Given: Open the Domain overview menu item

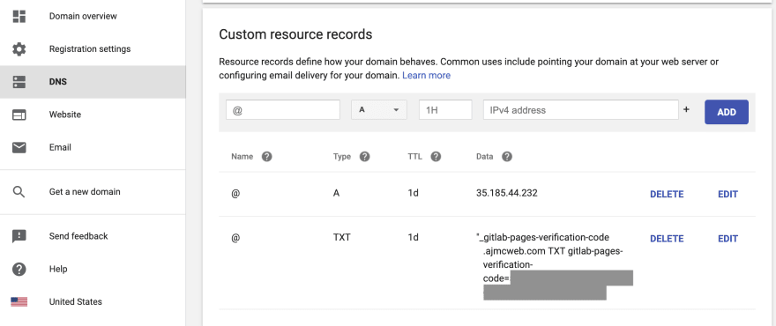Looking at the screenshot, I should click(x=93, y=17).
